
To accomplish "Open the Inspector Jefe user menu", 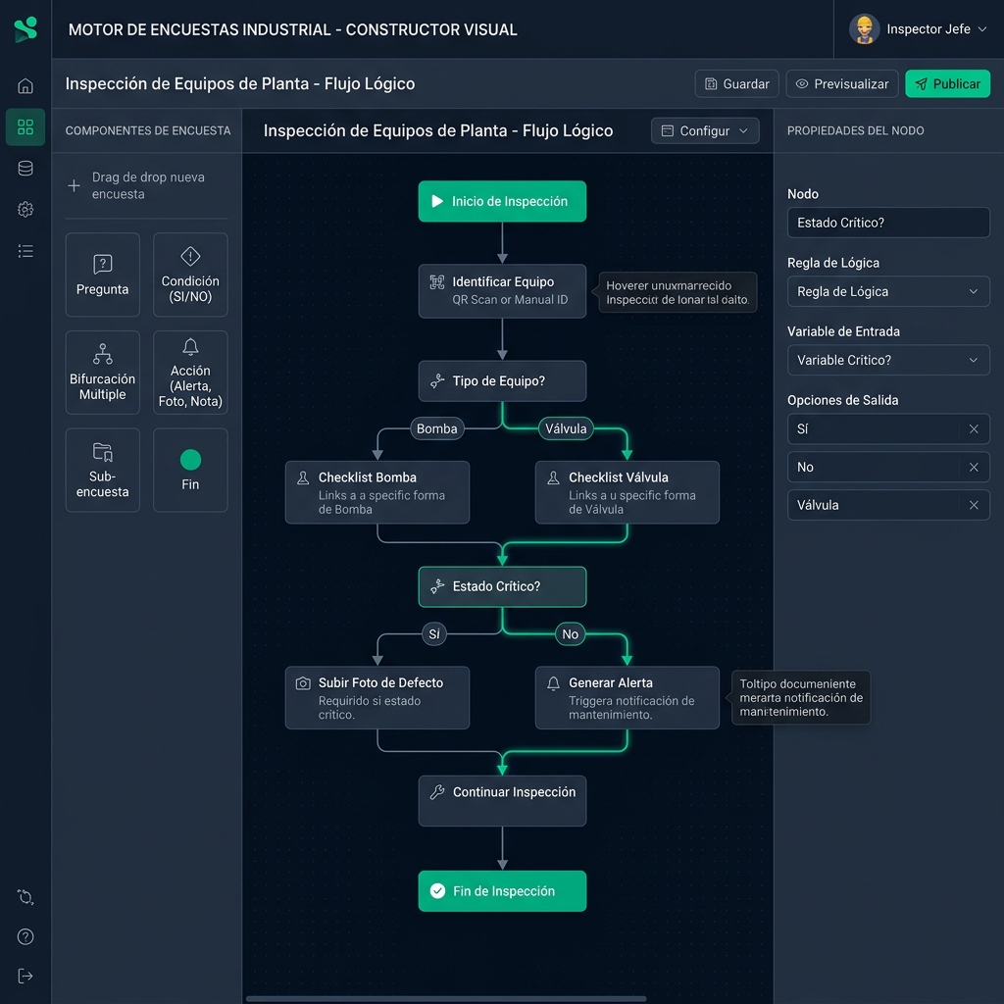I will [918, 29].
